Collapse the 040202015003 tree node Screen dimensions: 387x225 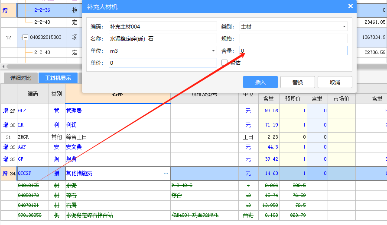[25, 38]
